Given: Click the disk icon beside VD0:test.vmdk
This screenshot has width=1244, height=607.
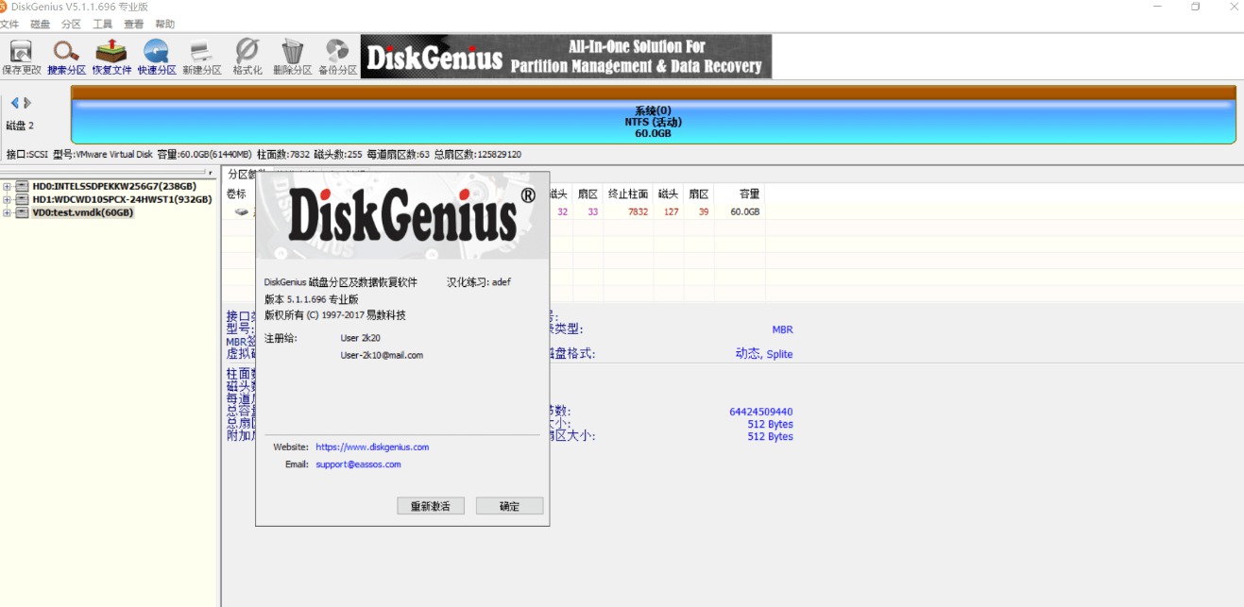Looking at the screenshot, I should click(22, 212).
